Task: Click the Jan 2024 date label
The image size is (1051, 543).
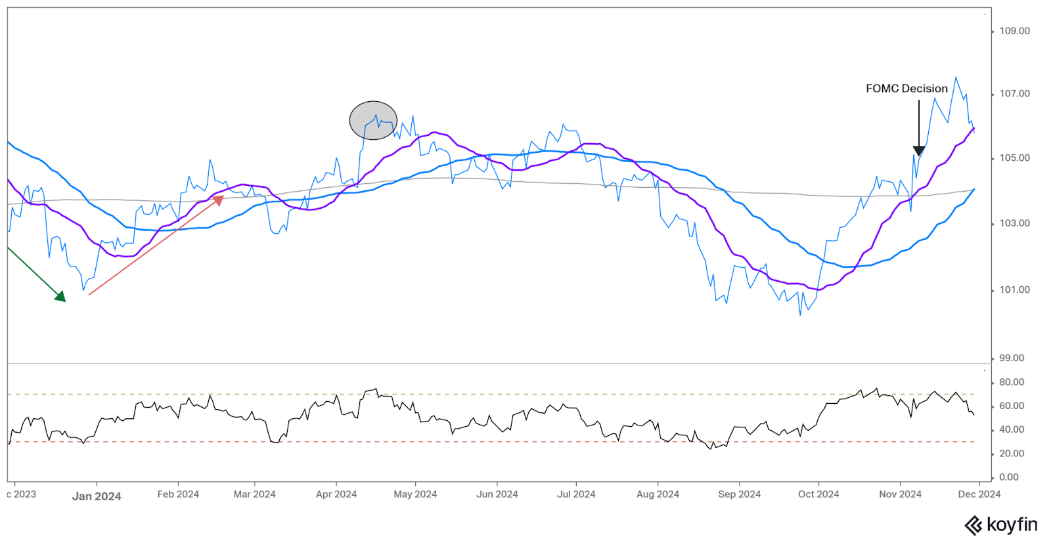Action: (x=97, y=496)
